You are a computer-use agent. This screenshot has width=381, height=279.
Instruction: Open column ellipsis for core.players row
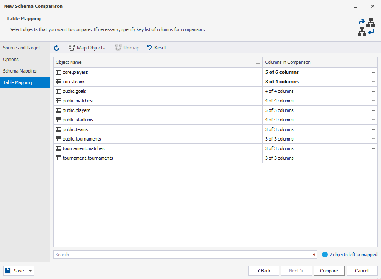(374, 72)
